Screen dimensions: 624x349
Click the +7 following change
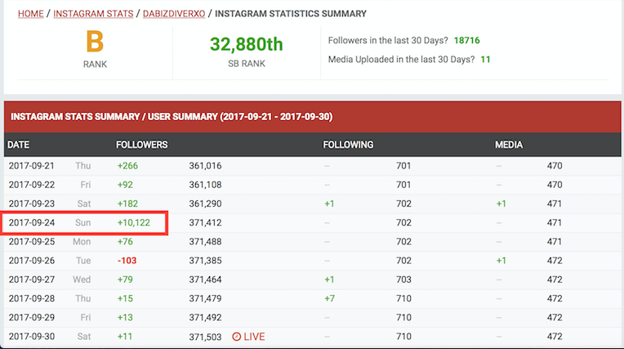[329, 298]
